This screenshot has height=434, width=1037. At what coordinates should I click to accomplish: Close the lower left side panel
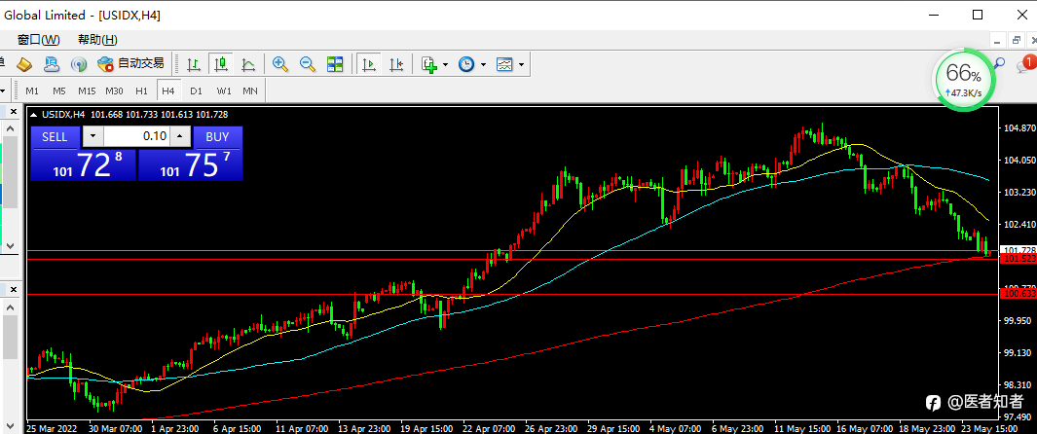[14, 289]
